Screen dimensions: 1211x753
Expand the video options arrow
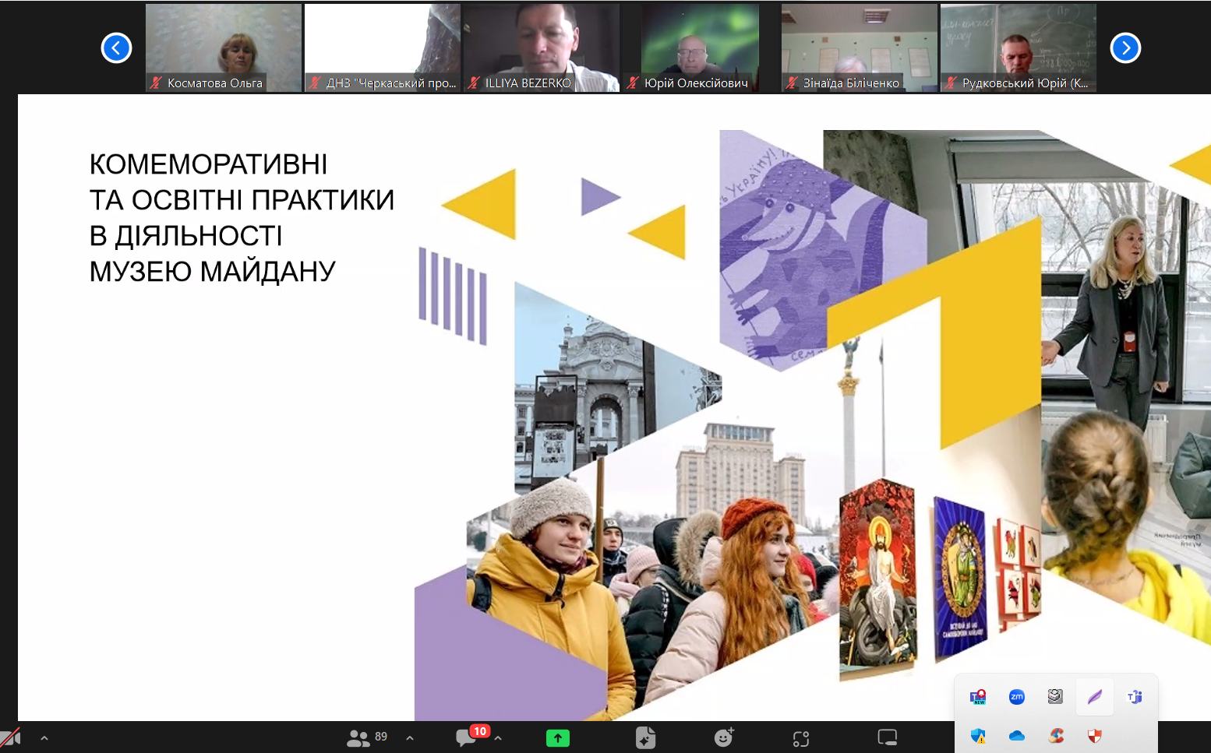click(44, 738)
